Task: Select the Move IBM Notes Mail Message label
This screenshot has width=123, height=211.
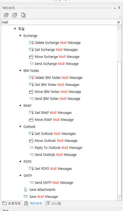Action: [58, 92]
